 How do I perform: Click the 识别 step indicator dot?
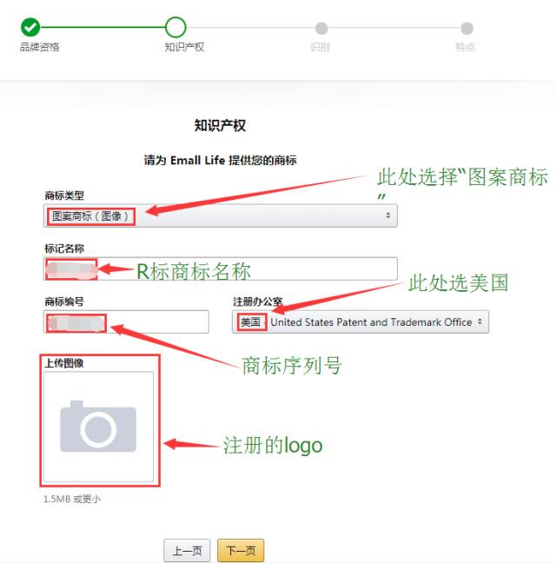(321, 28)
